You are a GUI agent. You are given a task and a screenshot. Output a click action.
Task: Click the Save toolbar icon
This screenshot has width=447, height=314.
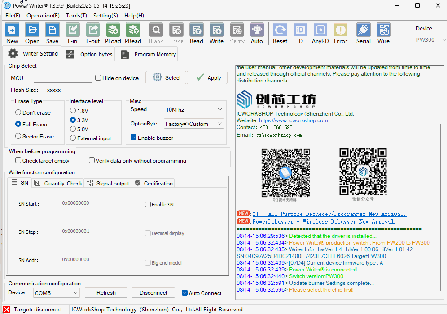point(52,30)
